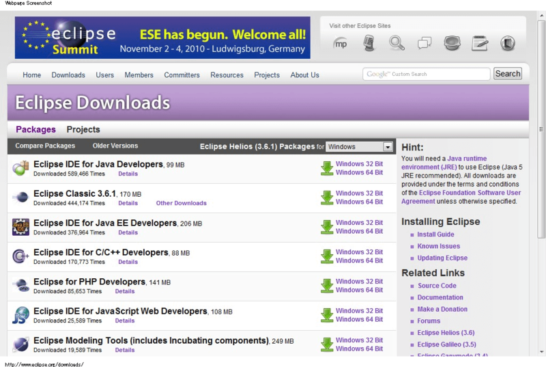Open the chat bubbles forums icon
The width and height of the screenshot is (546, 367).
424,43
